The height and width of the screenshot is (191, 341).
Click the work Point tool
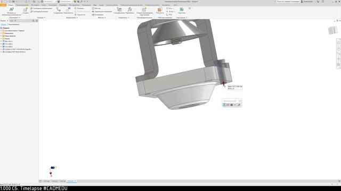(x=170, y=12)
